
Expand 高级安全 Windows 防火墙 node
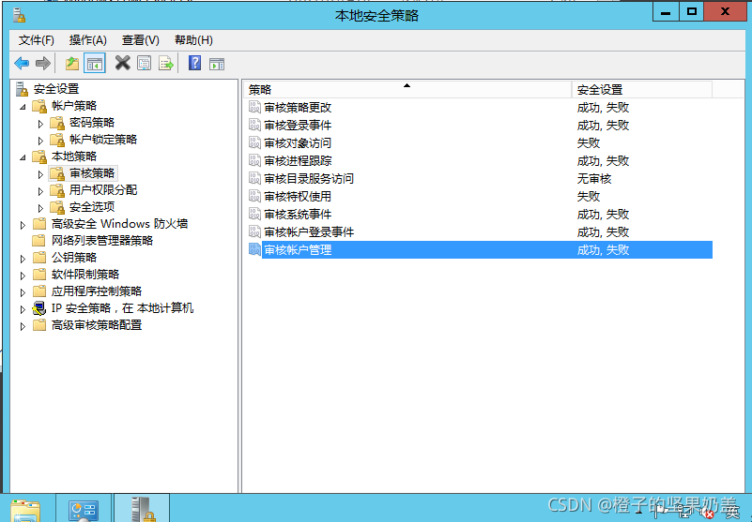(x=23, y=225)
